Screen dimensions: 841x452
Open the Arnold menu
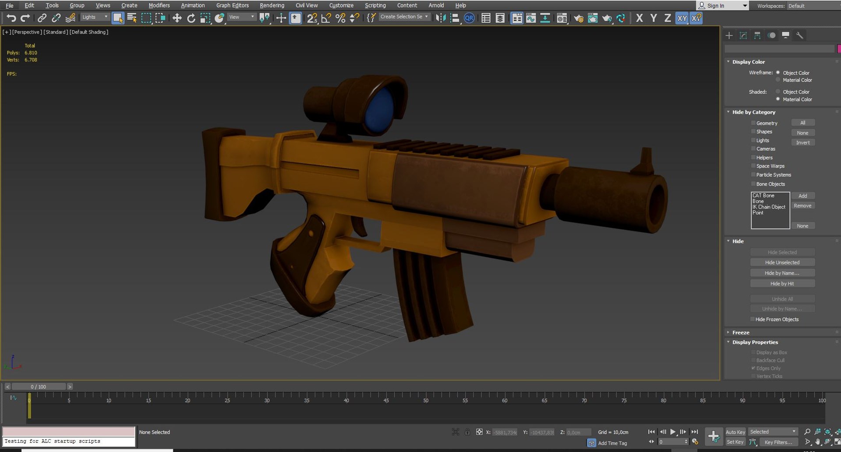436,5
